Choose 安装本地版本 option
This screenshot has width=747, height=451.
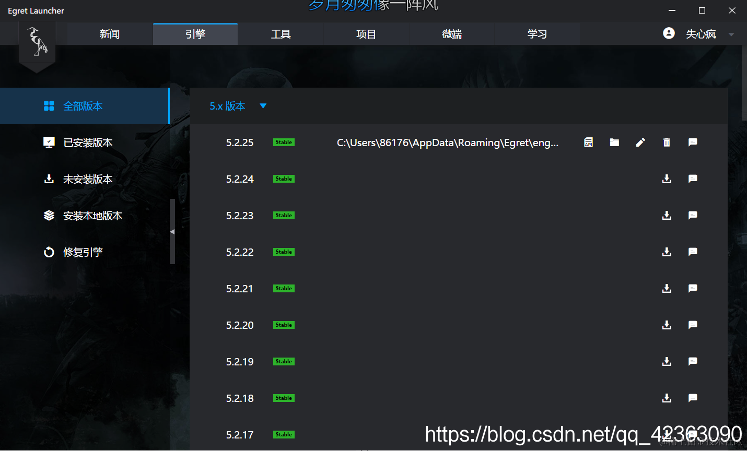(85, 216)
